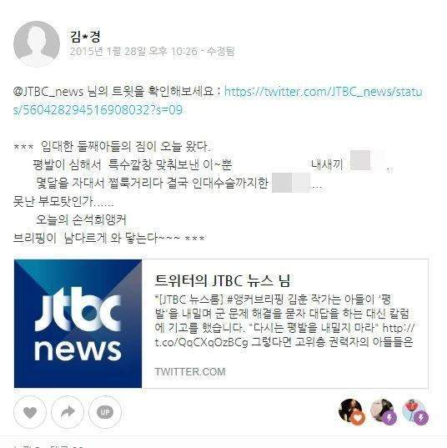Click the reaction count row at the bottom
447x448 pixels.
[49, 445]
